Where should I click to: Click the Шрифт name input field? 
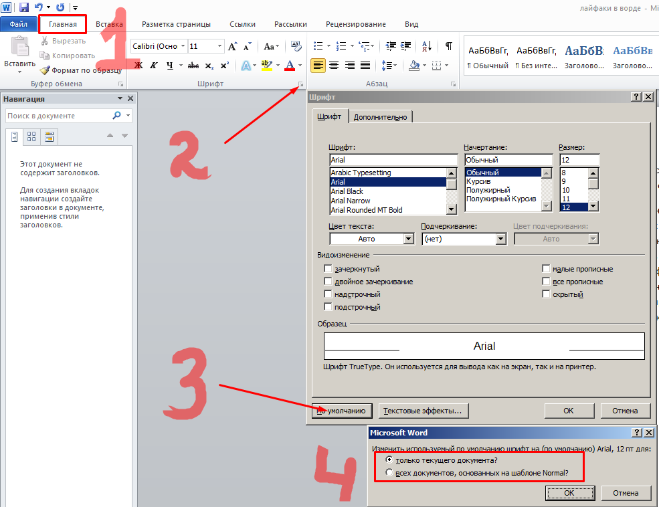[x=393, y=160]
